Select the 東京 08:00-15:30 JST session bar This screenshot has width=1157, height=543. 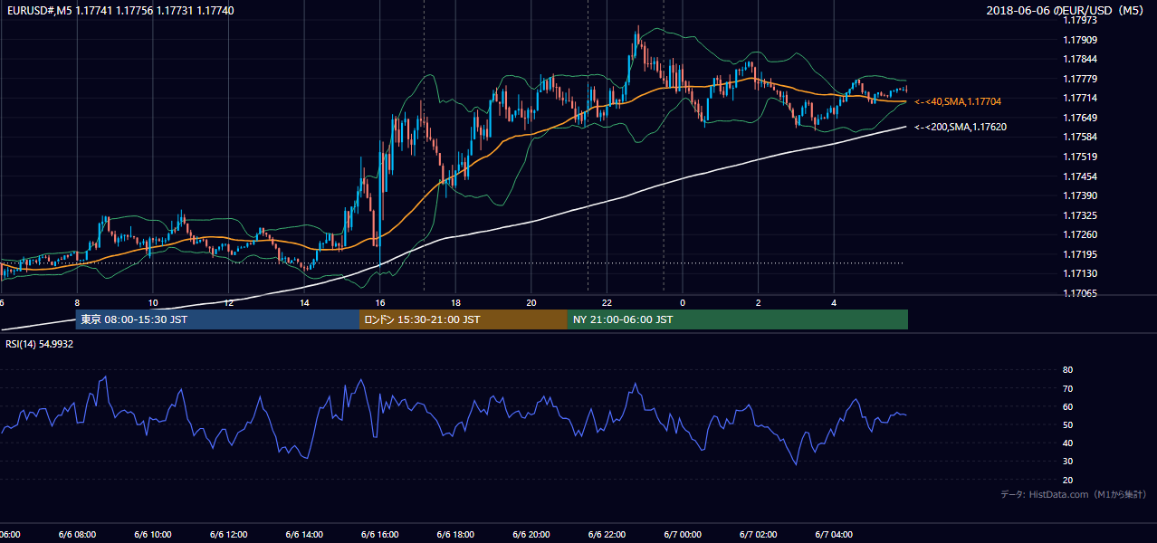coord(217,319)
